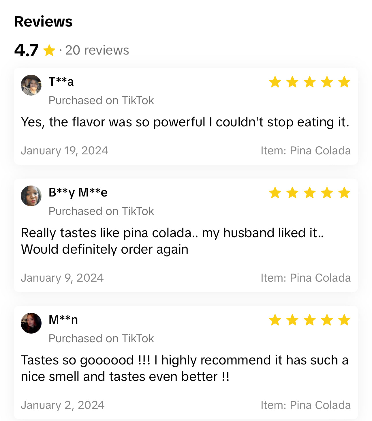Click the star rating on B**y M**e's review
This screenshot has width=372, height=421.
309,193
